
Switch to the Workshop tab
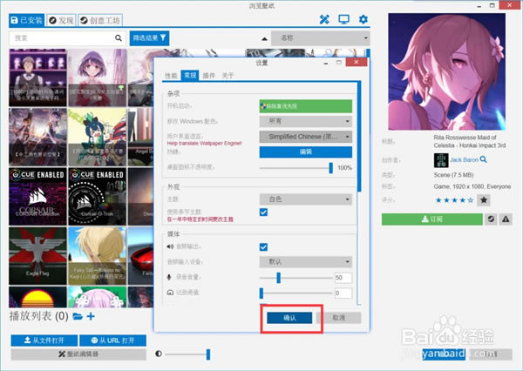(100, 20)
